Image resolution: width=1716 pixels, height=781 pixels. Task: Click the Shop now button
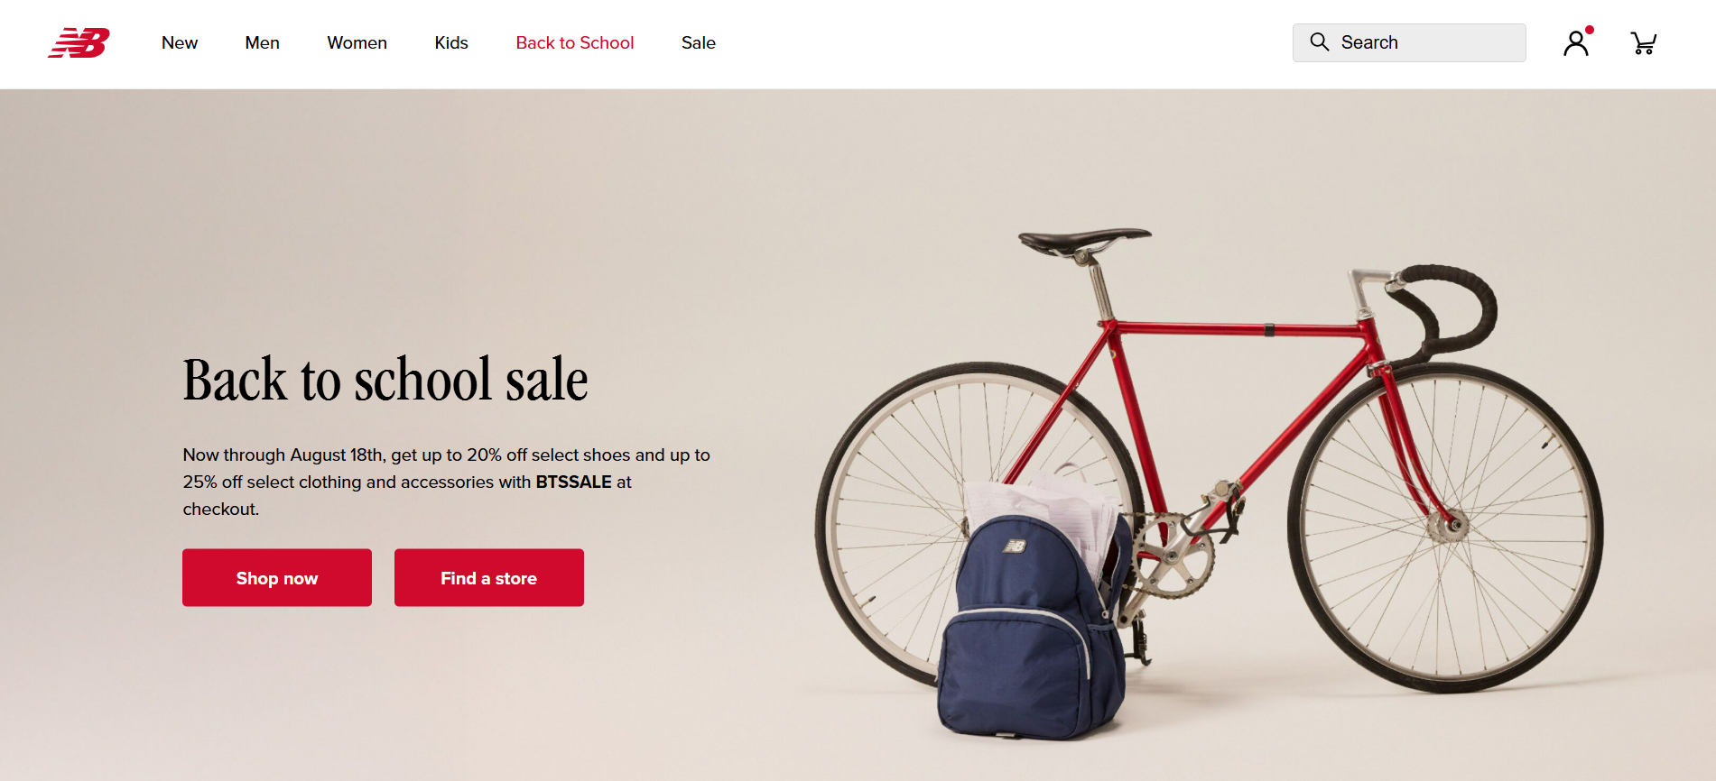pyautogui.click(x=277, y=578)
